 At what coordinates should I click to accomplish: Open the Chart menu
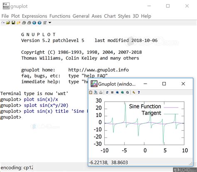pos(110,16)
